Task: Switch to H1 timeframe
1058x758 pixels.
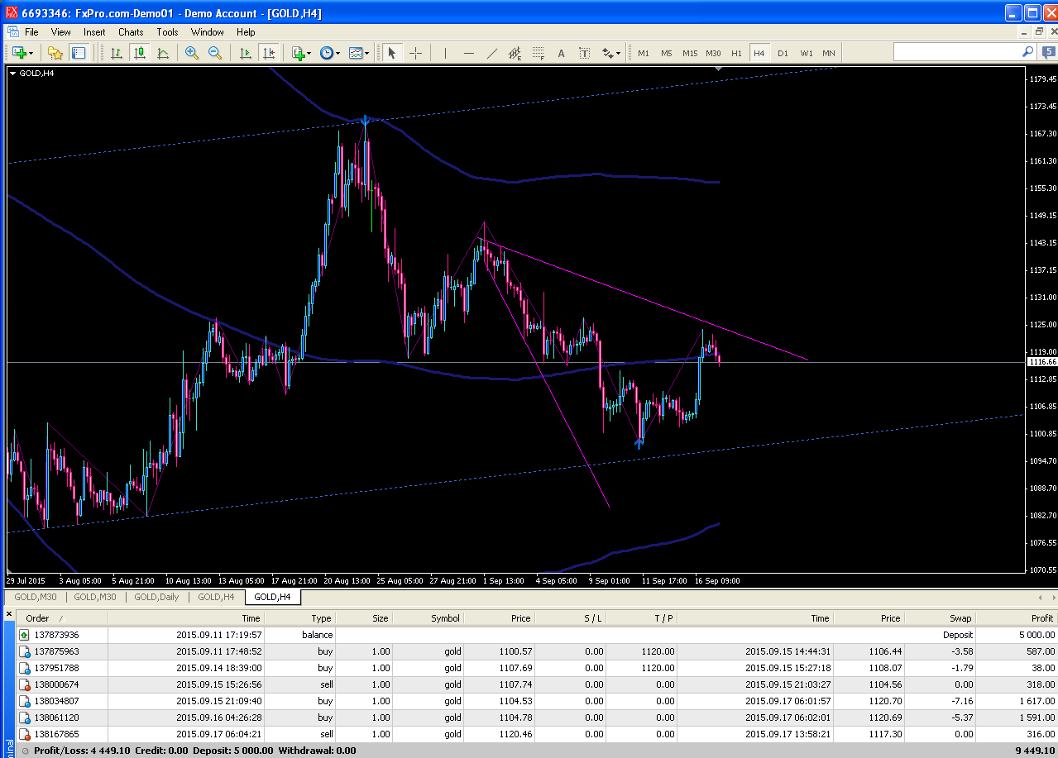Action: point(736,53)
